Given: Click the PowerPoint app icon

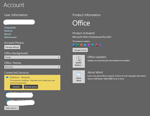Looking at the screenshot, I should (x=81, y=45).
